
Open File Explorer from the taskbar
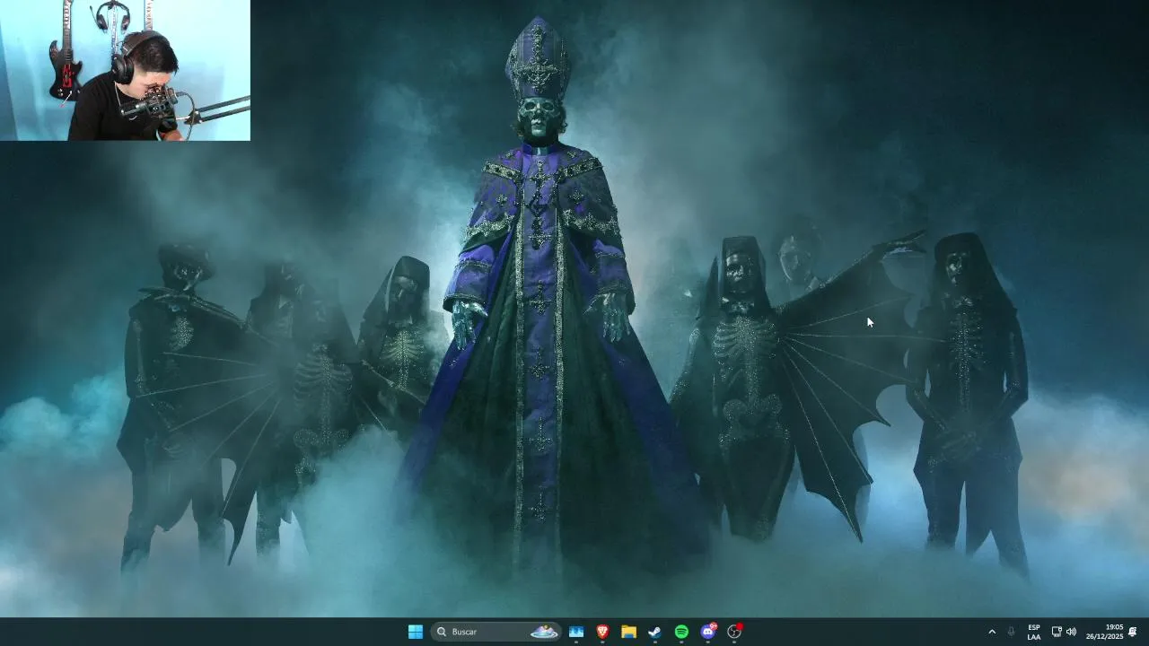click(629, 632)
